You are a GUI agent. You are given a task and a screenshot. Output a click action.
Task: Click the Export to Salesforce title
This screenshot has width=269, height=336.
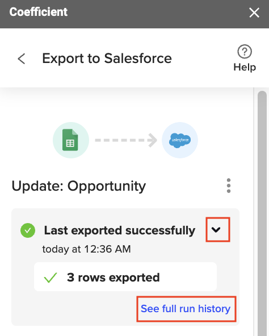pyautogui.click(x=107, y=58)
